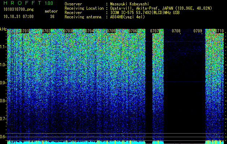Click the 1.0 frequency axis label
The image size is (227, 144).
click(3, 65)
